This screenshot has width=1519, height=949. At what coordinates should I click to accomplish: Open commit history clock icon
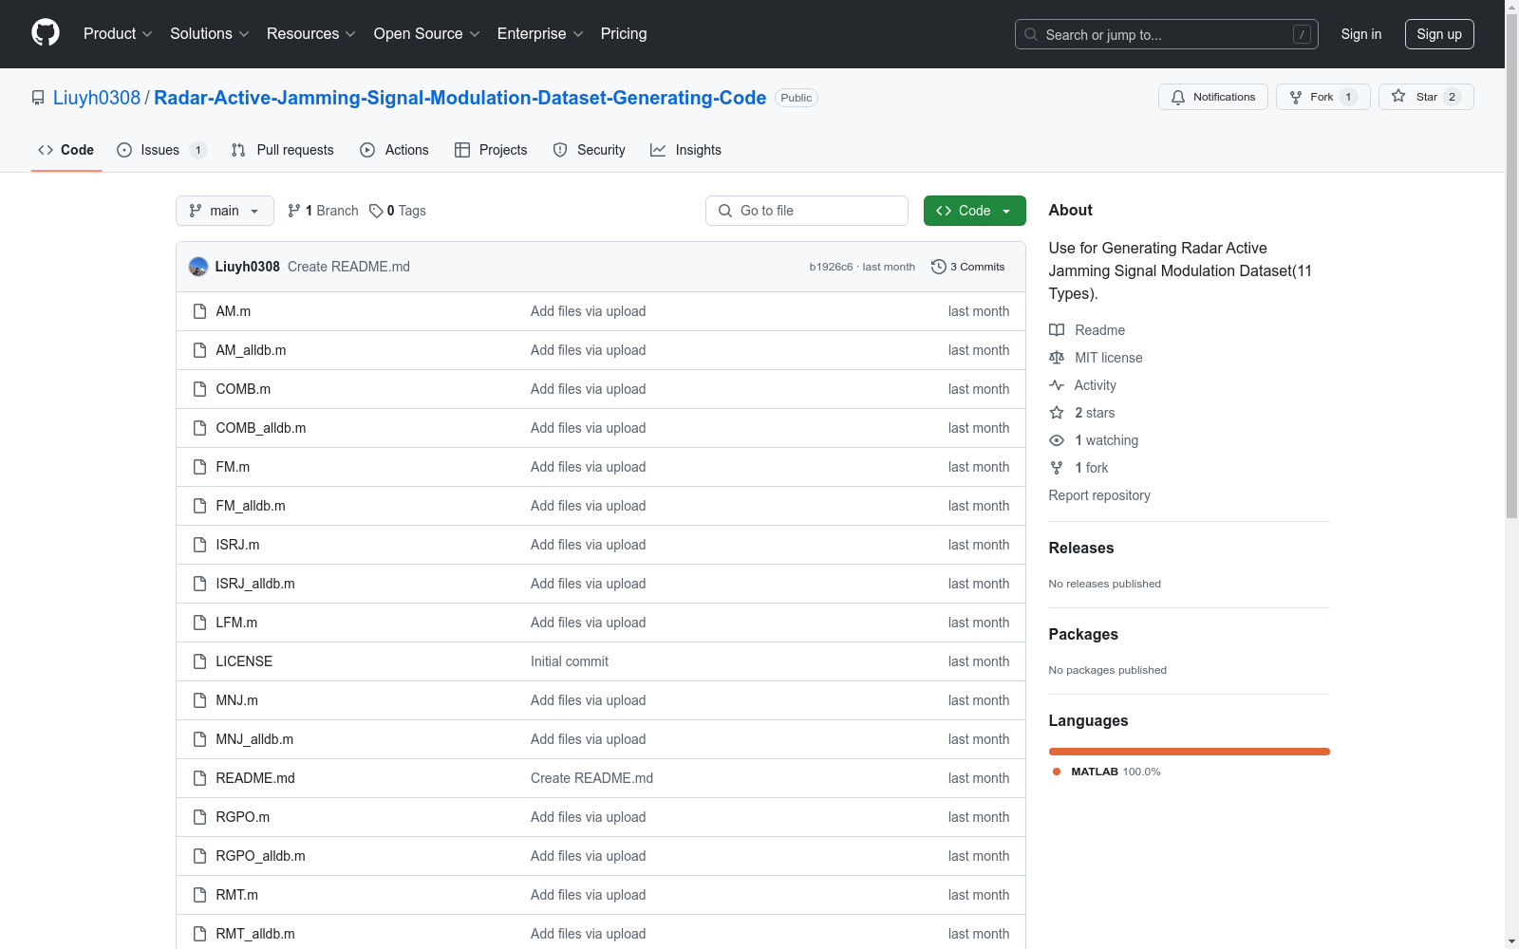pos(939,267)
